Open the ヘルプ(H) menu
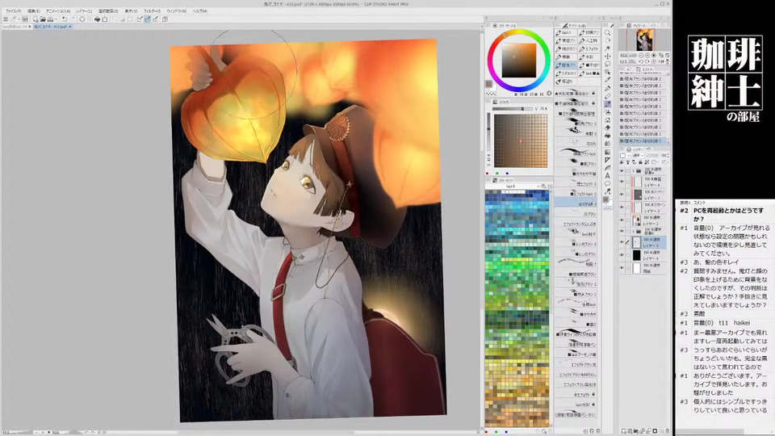 [x=199, y=10]
